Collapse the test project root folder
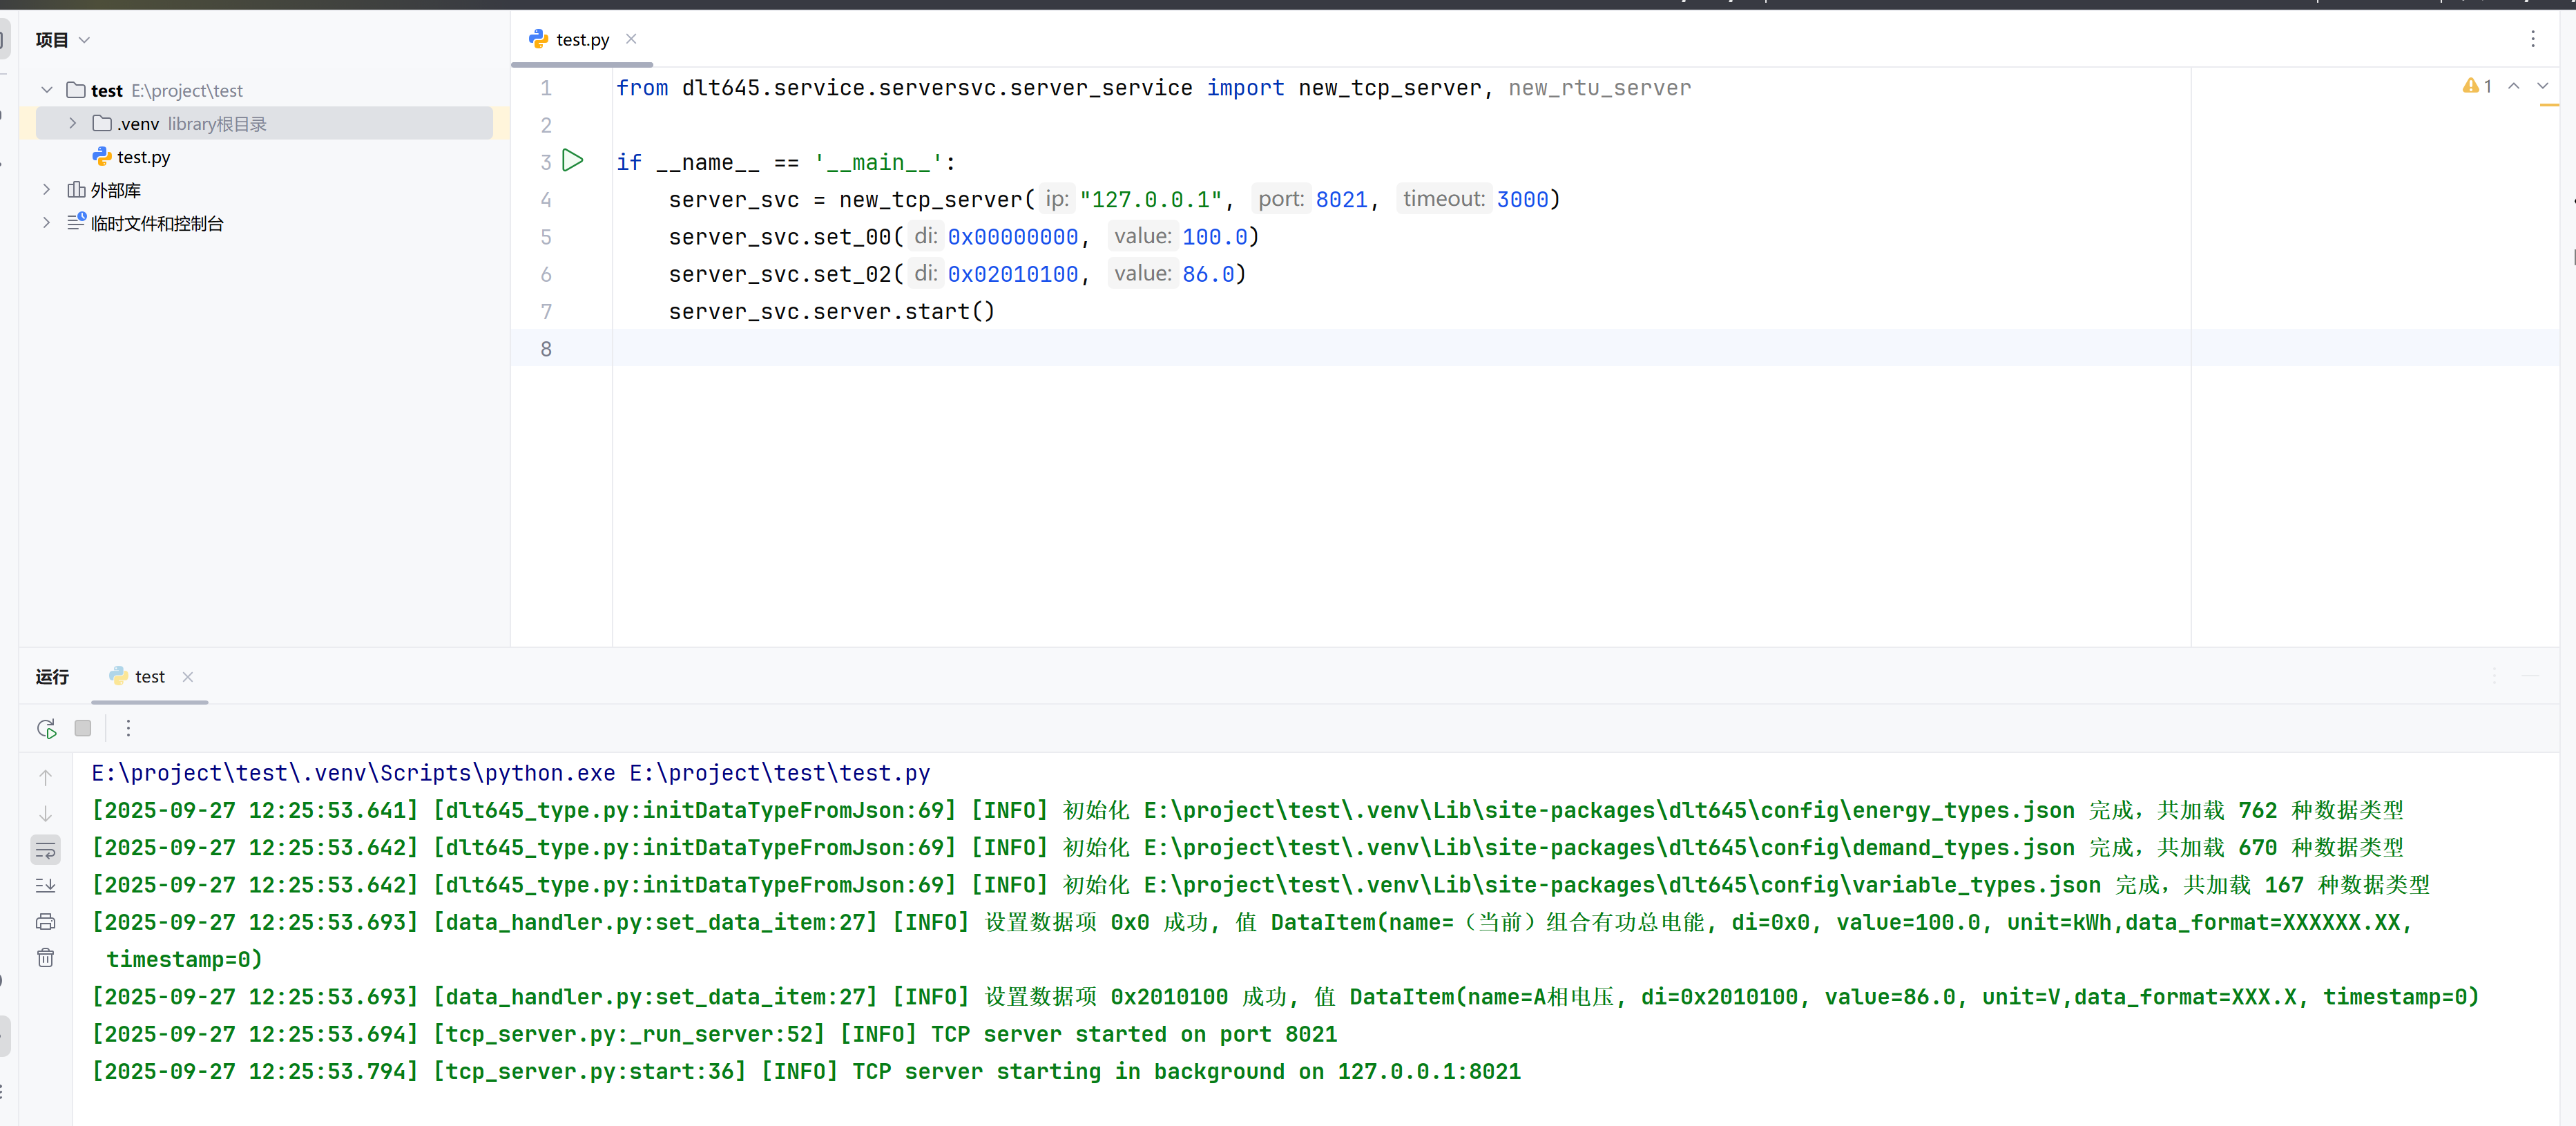Screen dimensions: 2576x1126 46,90
